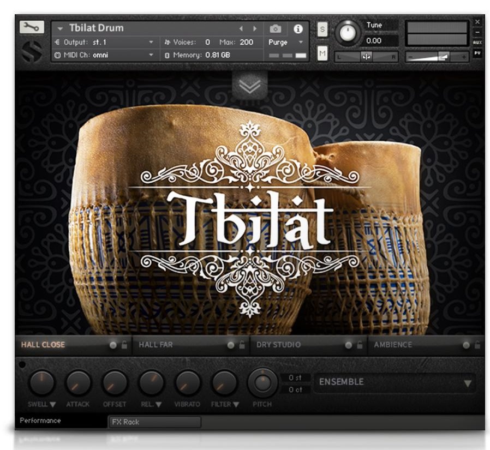Click the Memory icon
The width and height of the screenshot is (490, 450).
tap(167, 55)
